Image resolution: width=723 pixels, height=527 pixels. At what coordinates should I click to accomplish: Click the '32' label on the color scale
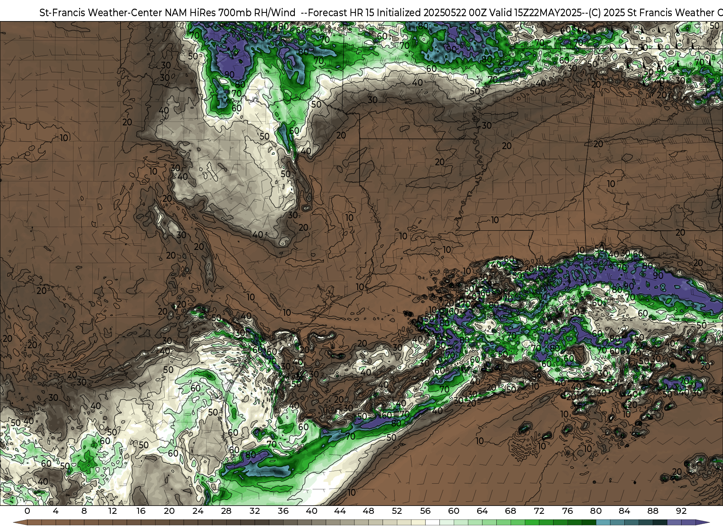(x=255, y=511)
